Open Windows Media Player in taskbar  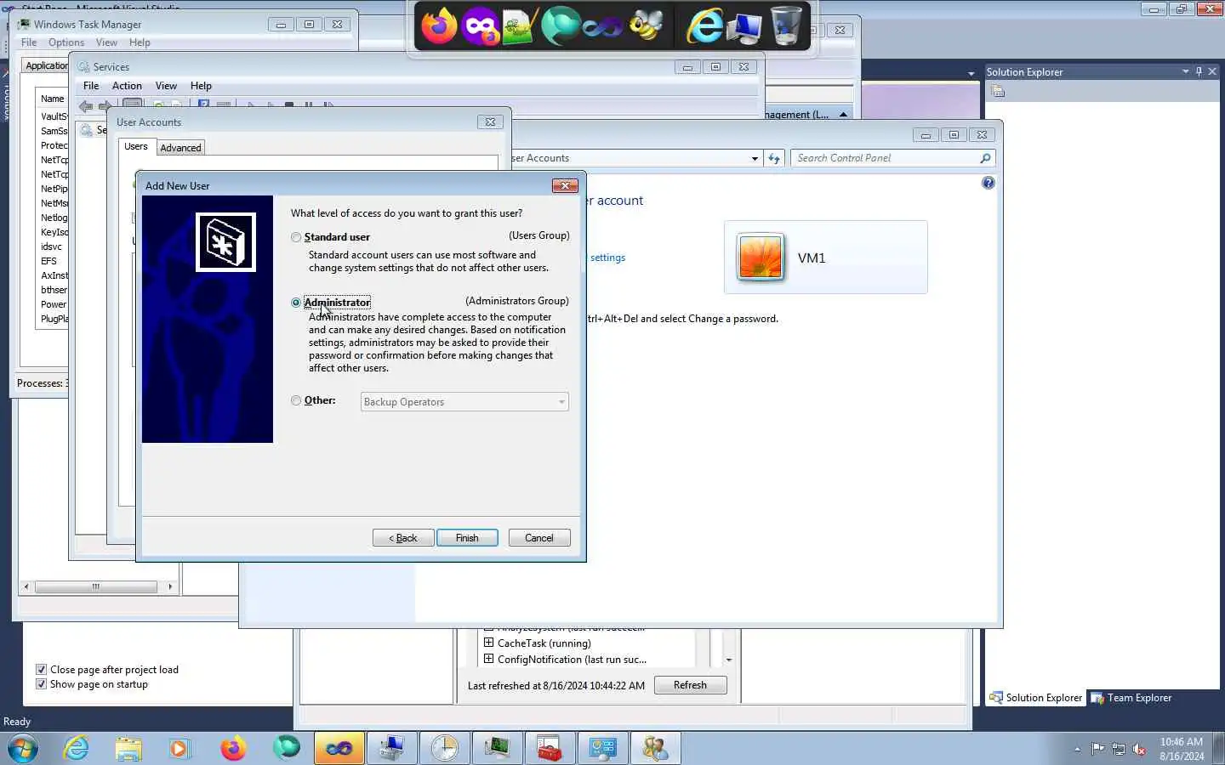click(179, 749)
